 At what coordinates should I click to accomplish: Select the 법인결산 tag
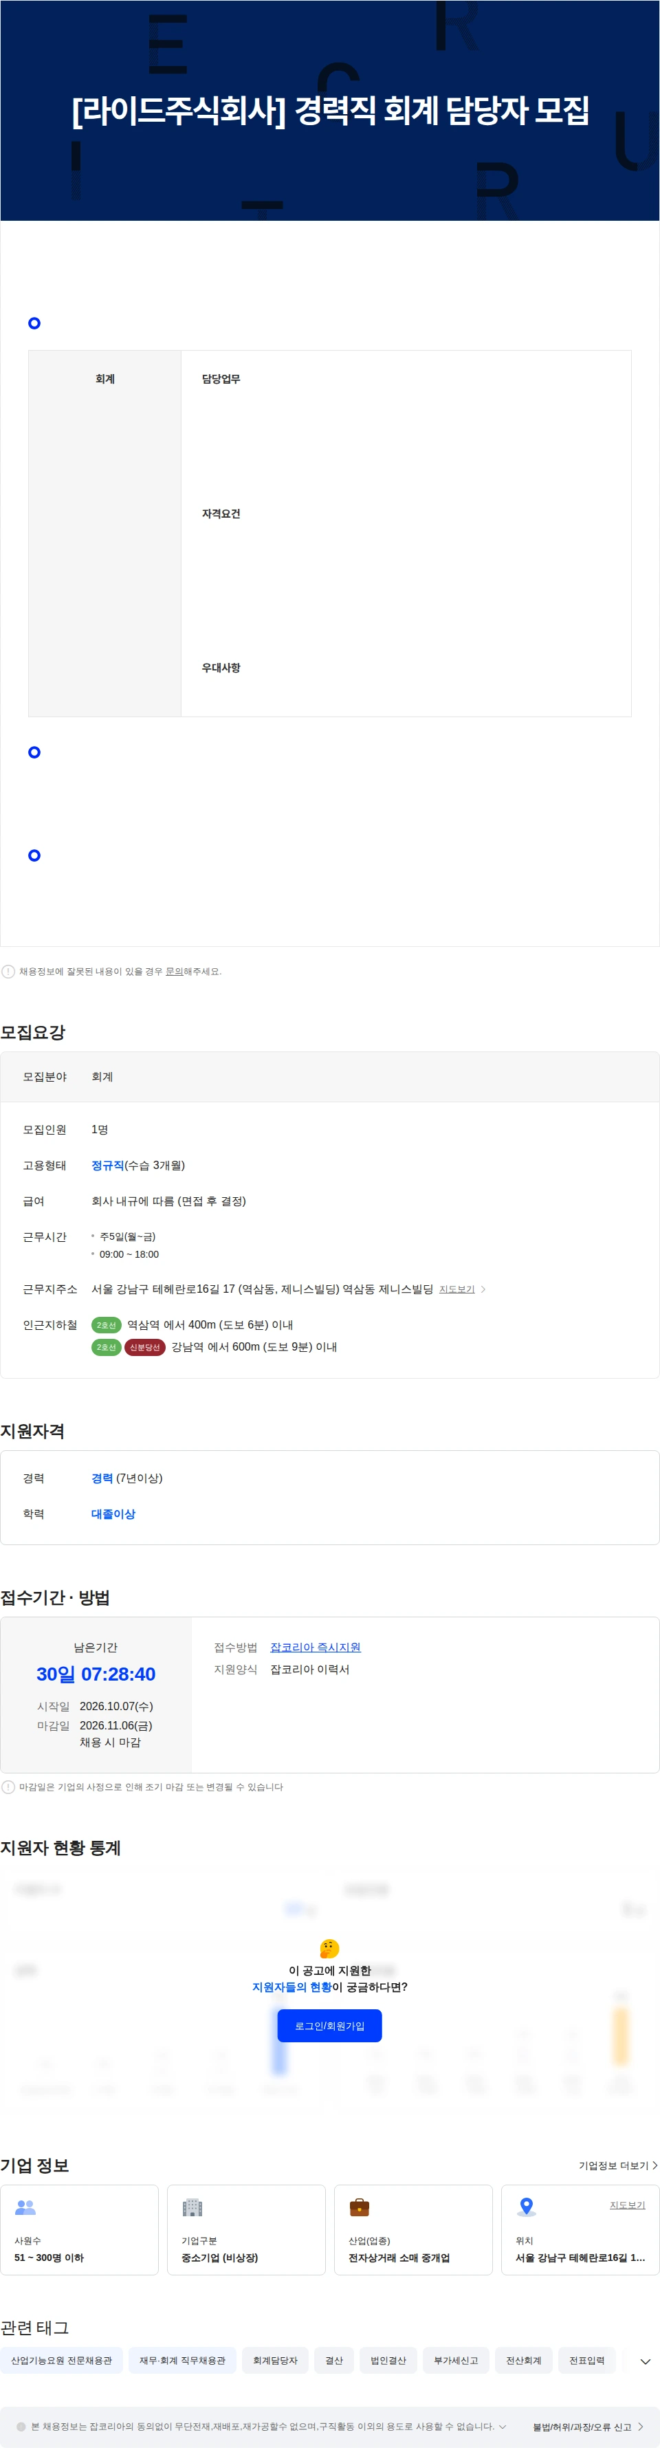388,2361
